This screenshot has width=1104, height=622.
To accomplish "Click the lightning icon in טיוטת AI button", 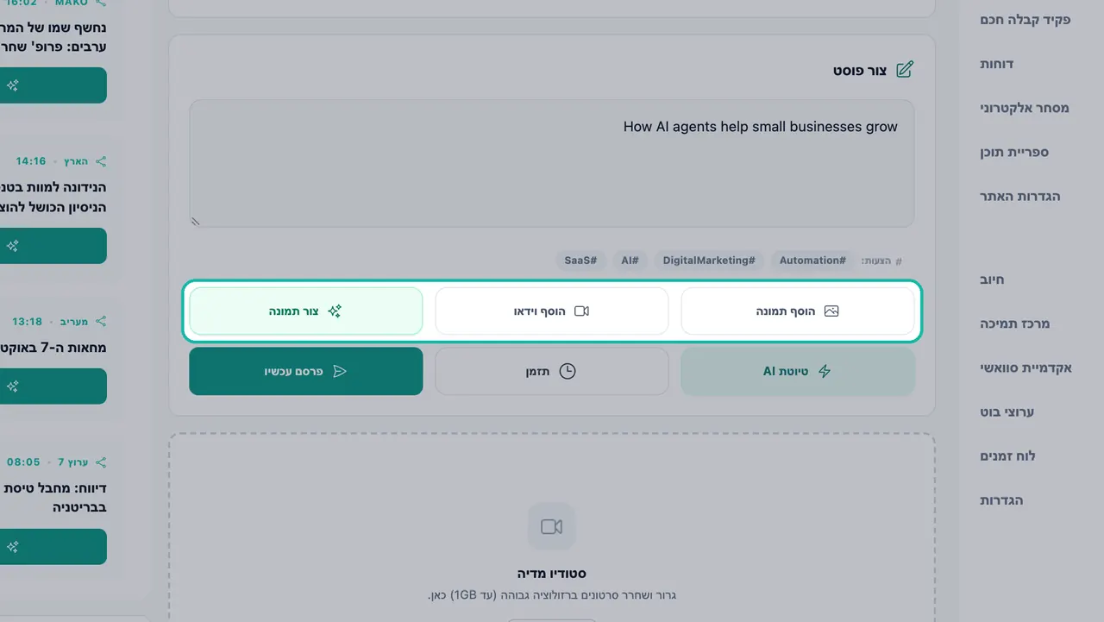I will click(x=825, y=372).
